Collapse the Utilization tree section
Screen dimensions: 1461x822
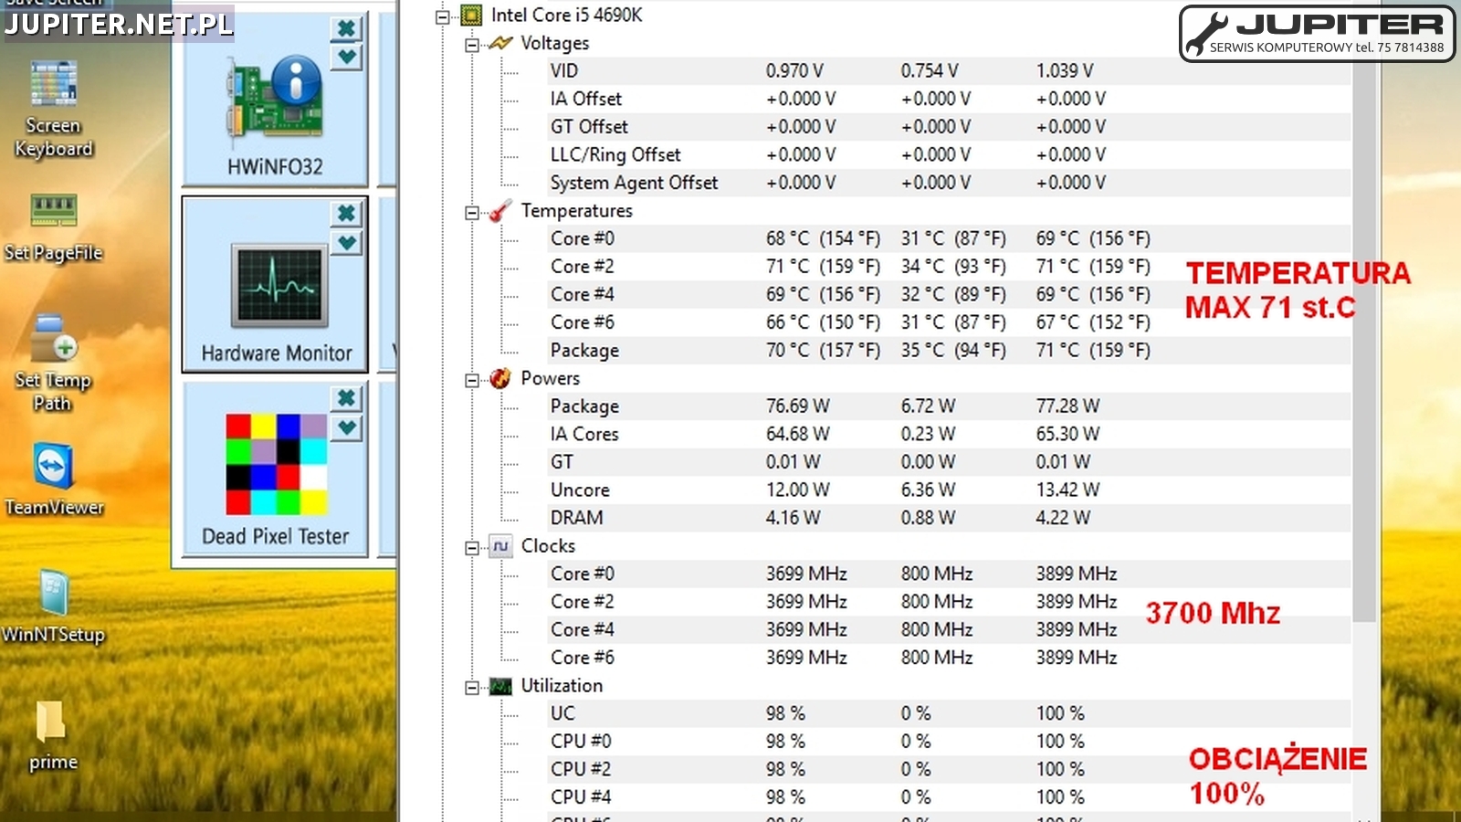click(x=472, y=687)
